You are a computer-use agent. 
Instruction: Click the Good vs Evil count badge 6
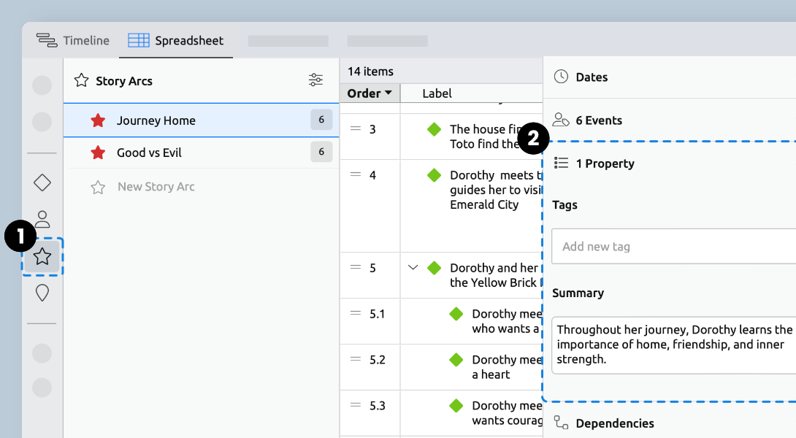pyautogui.click(x=321, y=152)
